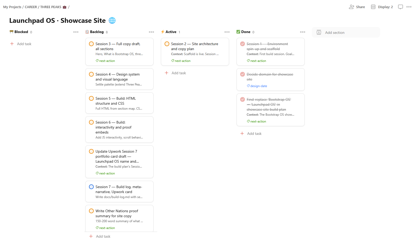Click next-action label on Find-replace card
Screen dimensions: 416x245
tap(256, 121)
